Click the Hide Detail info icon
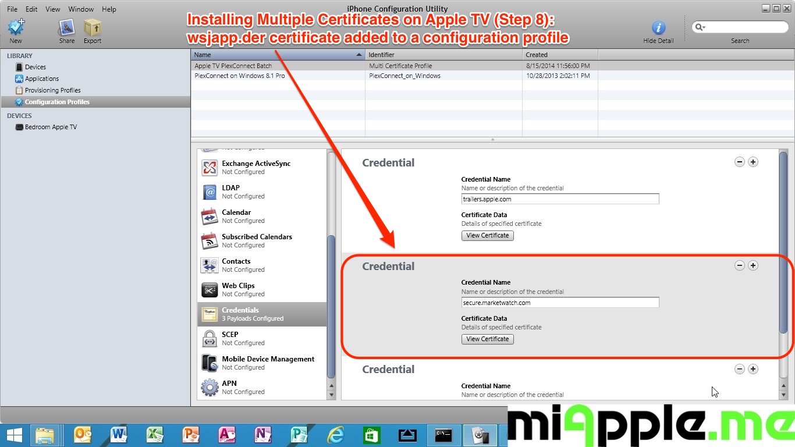795x447 pixels. [x=658, y=28]
